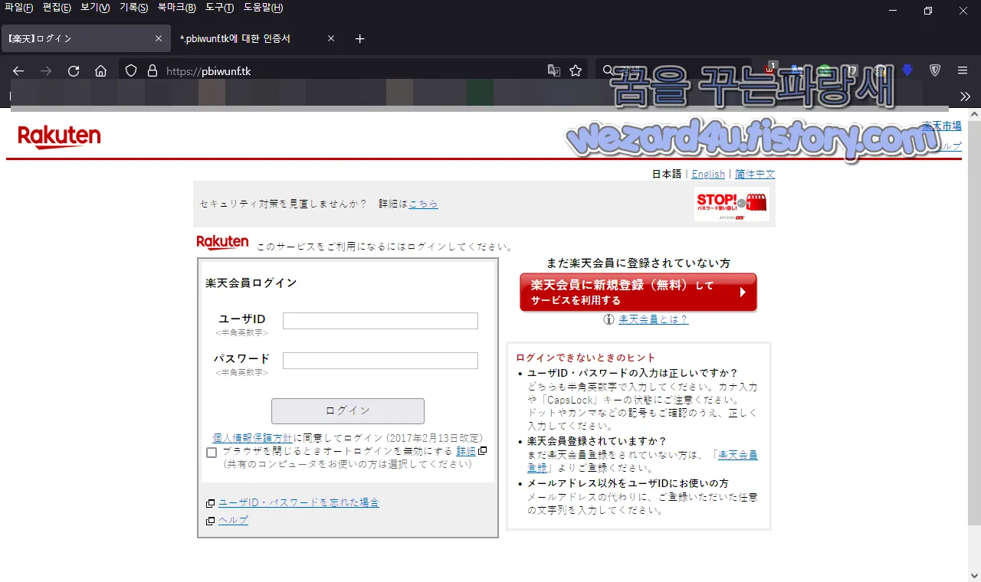Image resolution: width=981 pixels, height=582 pixels.
Task: Close the 【楽天】ログイン tab
Action: (159, 38)
